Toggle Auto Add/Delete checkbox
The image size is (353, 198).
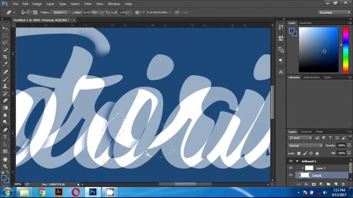coord(143,12)
